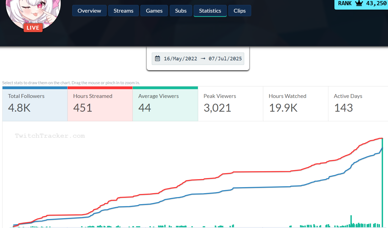Open the Overview tab
The width and height of the screenshot is (388, 228).
click(x=89, y=11)
